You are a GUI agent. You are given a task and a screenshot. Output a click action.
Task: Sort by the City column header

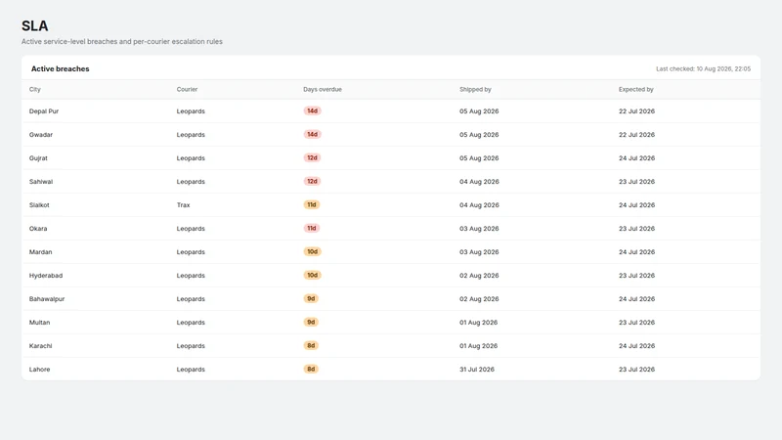(35, 89)
